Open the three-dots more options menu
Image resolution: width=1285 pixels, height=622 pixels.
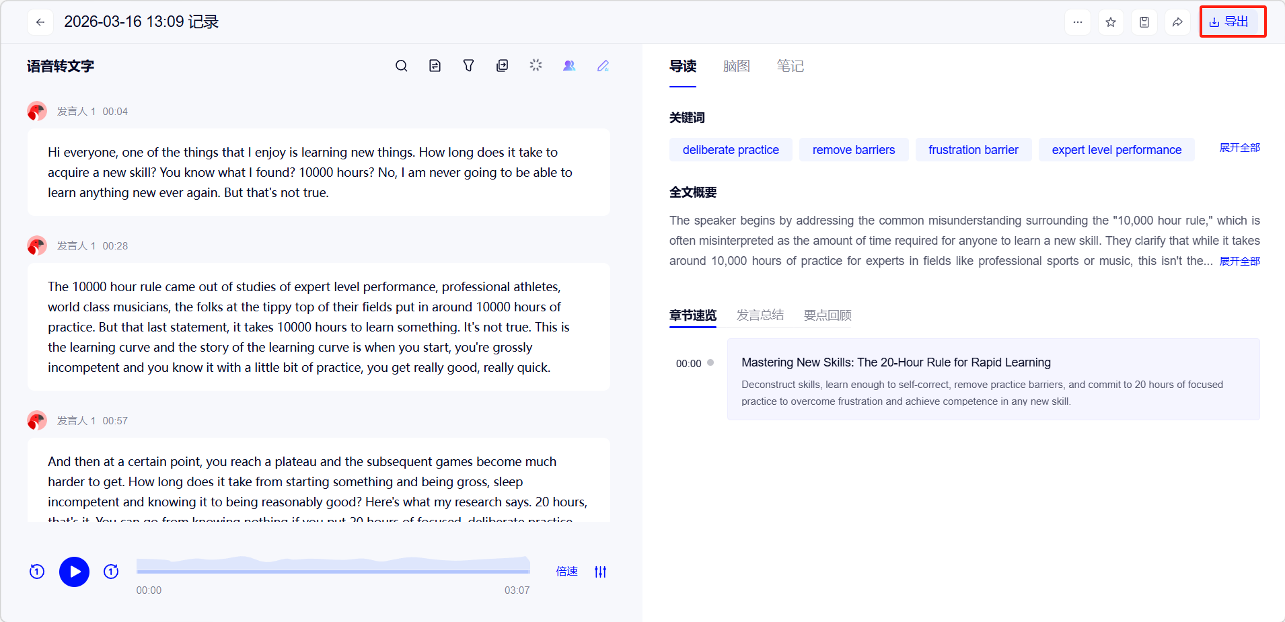[x=1077, y=22]
